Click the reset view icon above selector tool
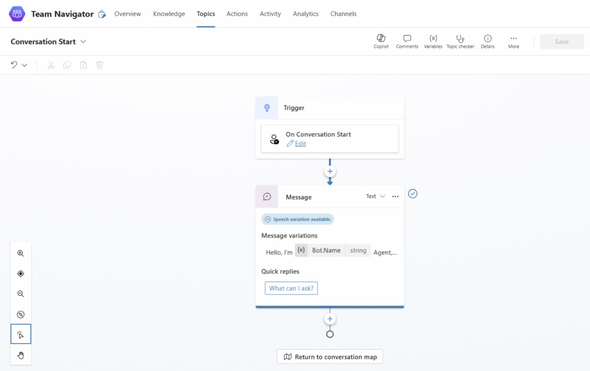The image size is (590, 371). (21, 314)
